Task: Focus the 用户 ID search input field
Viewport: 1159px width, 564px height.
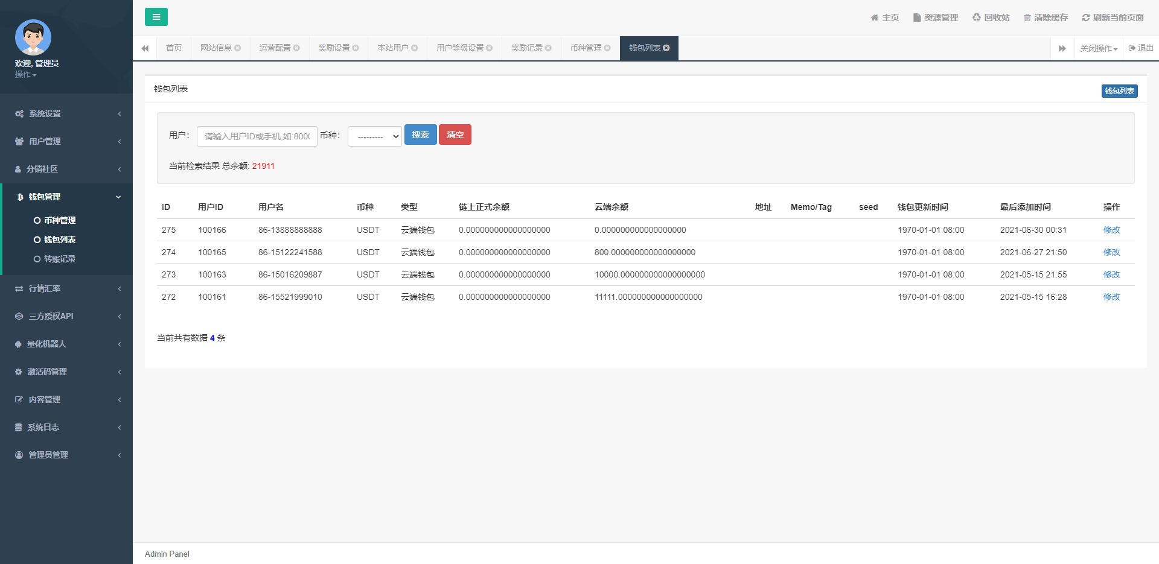Action: click(x=257, y=136)
